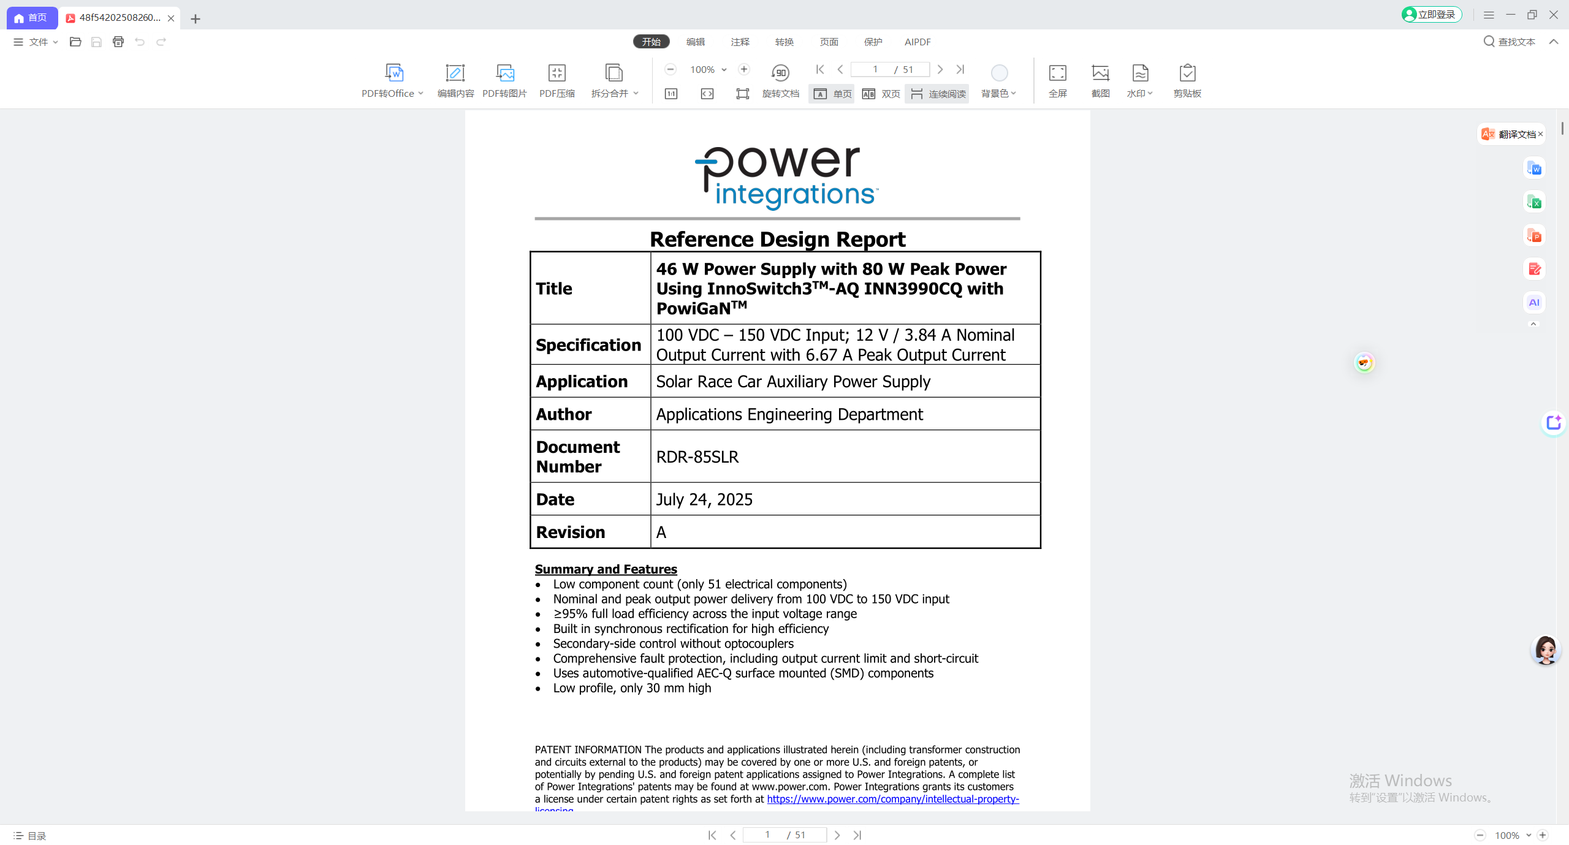
Task: Enter 全屏 full screen mode
Action: [1058, 80]
